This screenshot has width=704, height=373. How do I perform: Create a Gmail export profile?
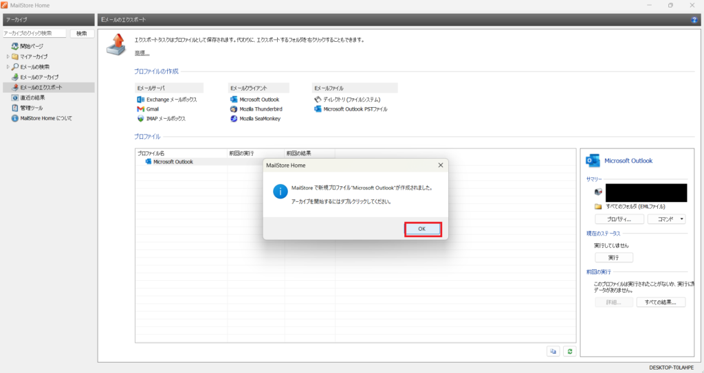[152, 109]
